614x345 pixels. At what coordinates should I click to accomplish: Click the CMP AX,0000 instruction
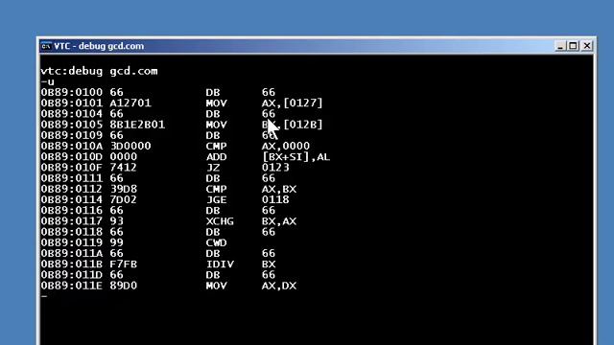(x=258, y=146)
